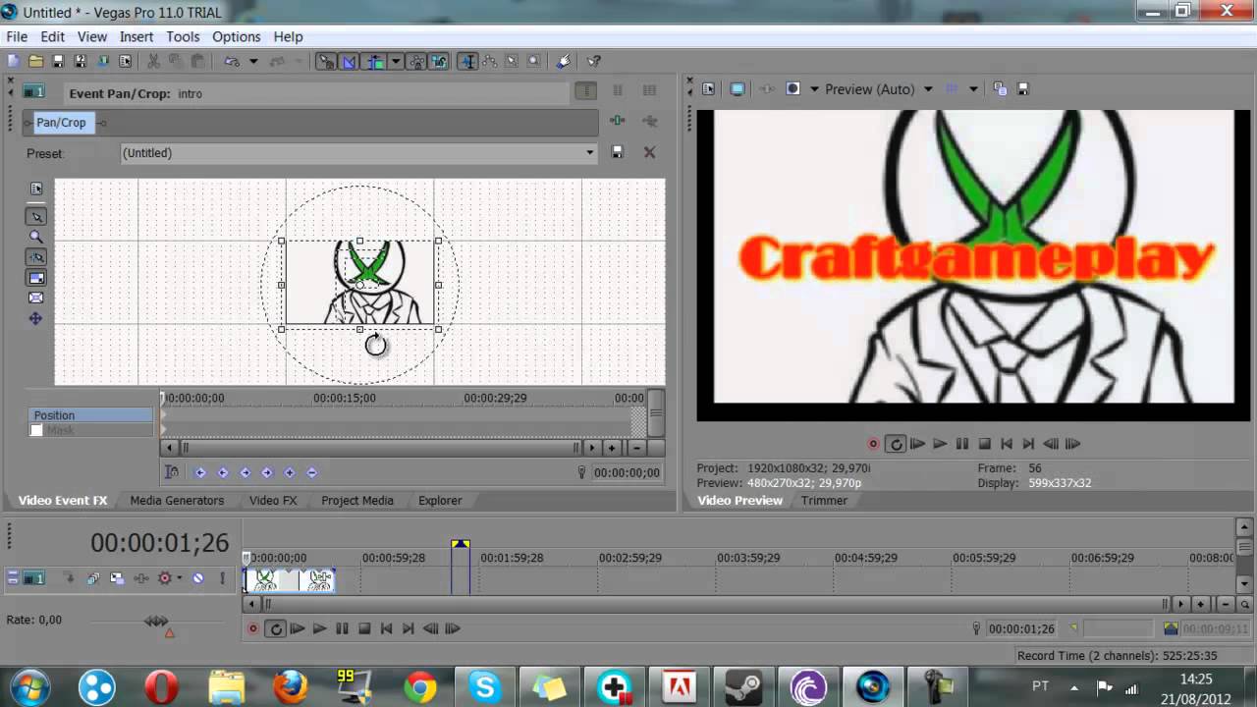Click Go to End in timeline transport
The height and width of the screenshot is (707, 1257).
(x=409, y=628)
